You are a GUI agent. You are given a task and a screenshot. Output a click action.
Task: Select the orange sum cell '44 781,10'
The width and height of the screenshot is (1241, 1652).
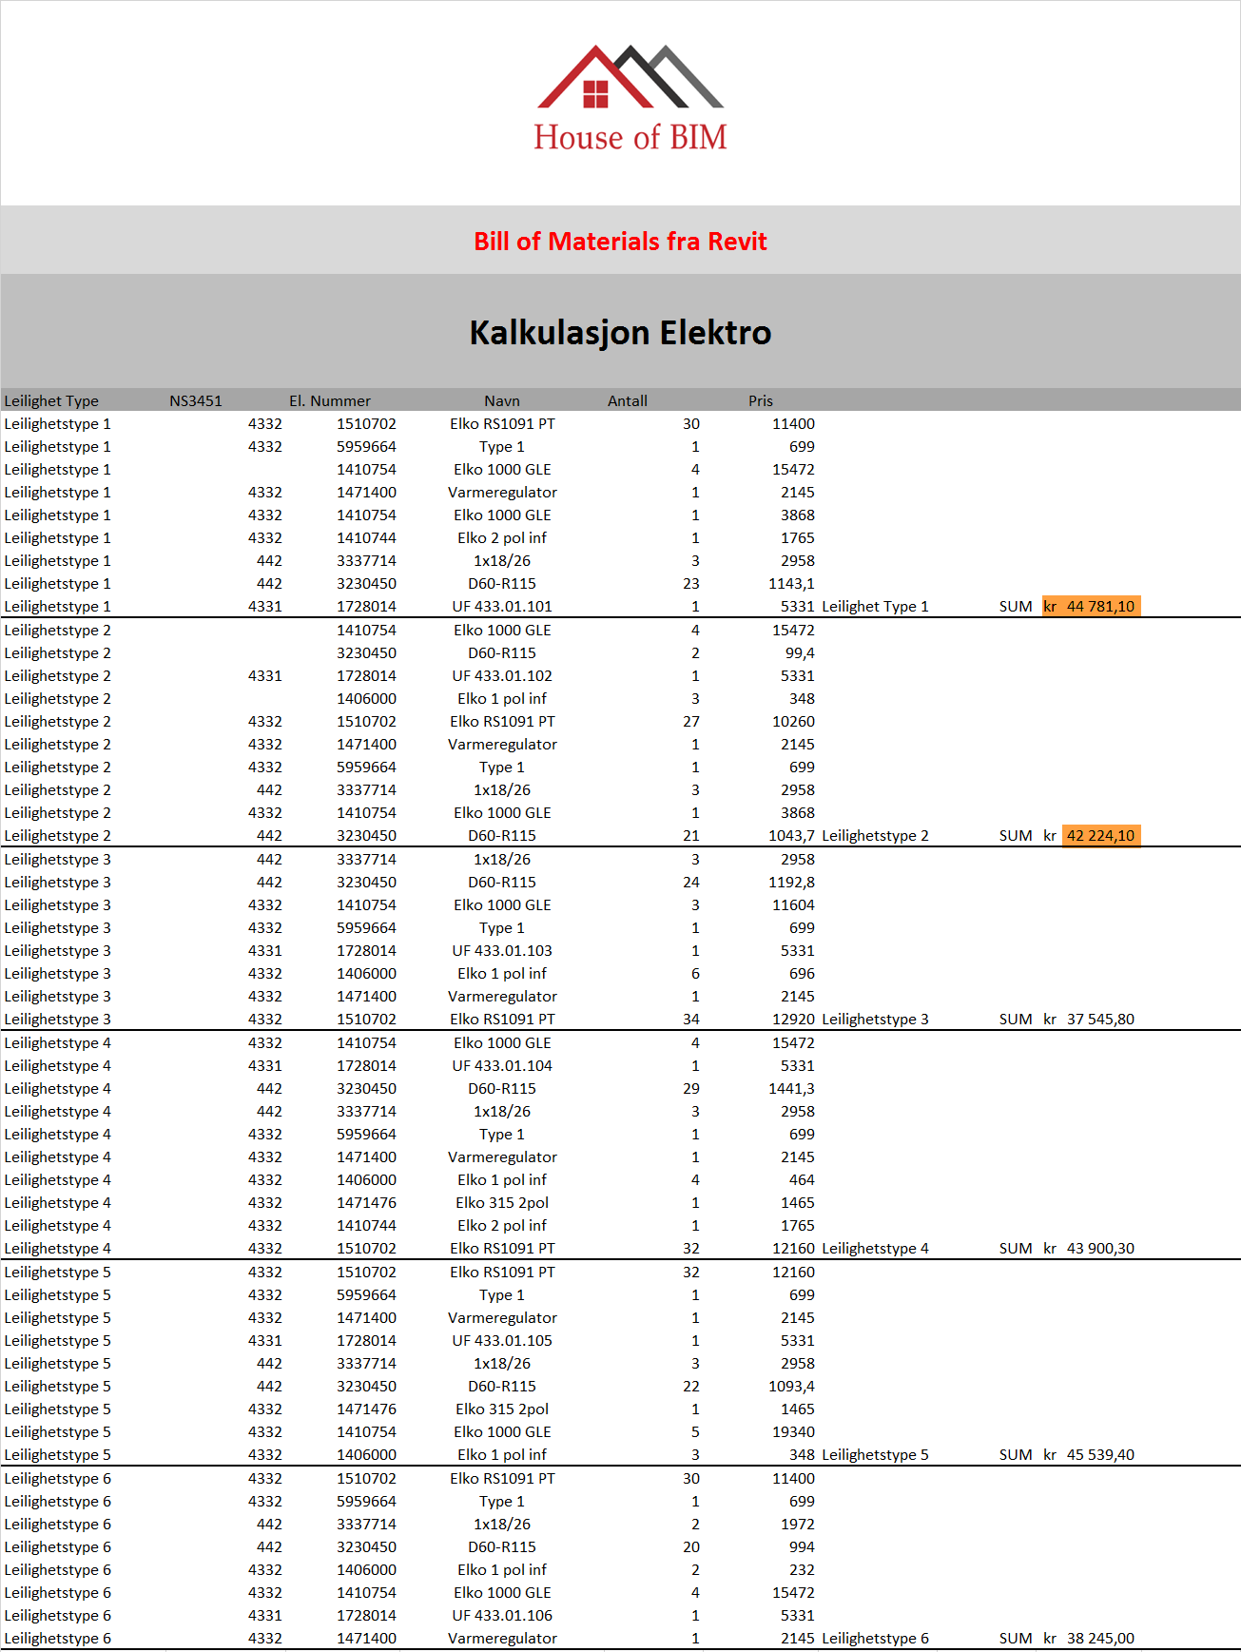1092,606
